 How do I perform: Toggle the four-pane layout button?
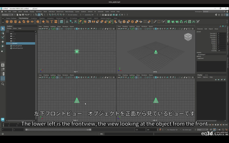pyautogui.click(x=3, y=69)
